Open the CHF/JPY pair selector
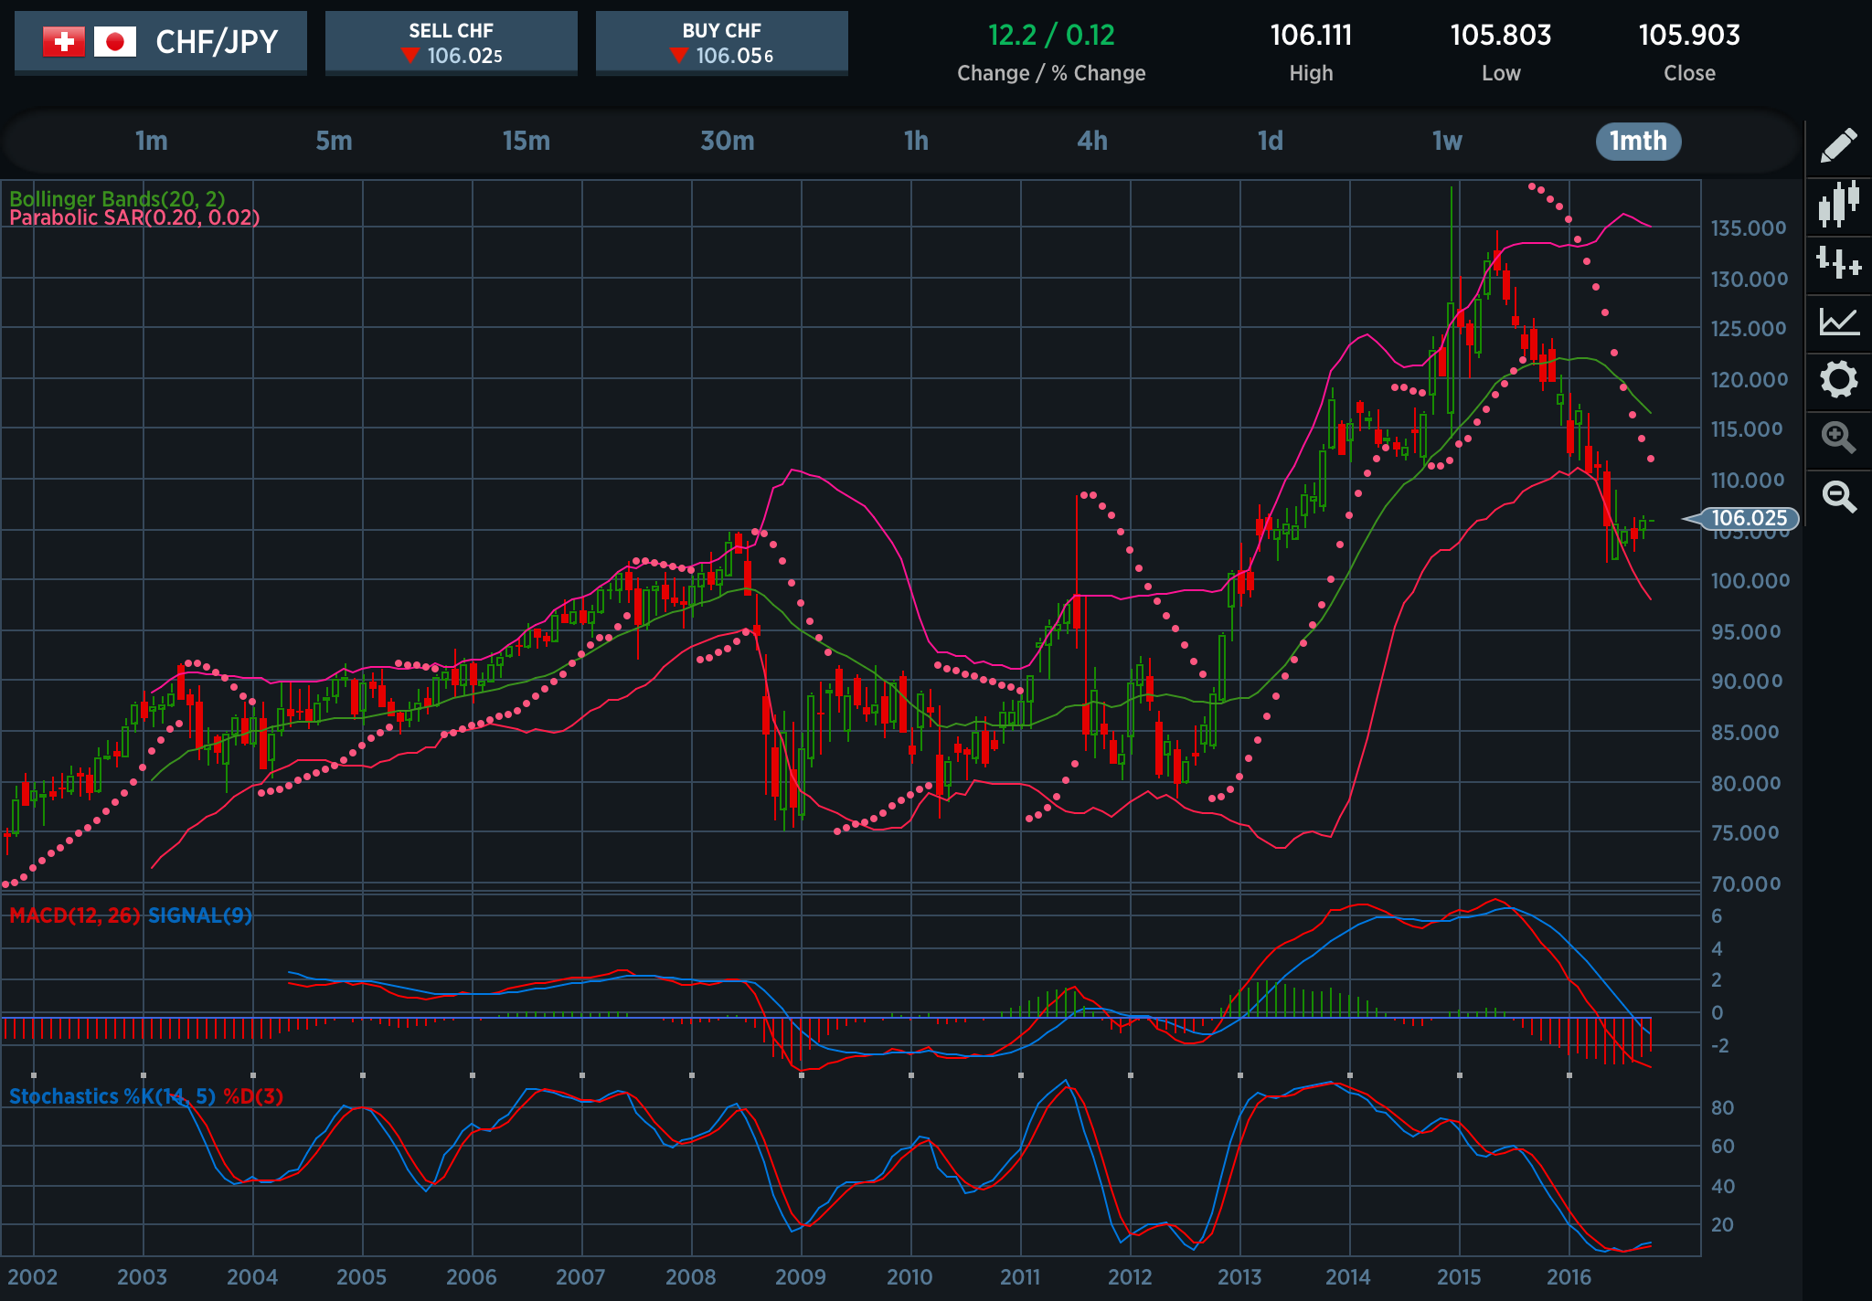This screenshot has width=1872, height=1301. (x=161, y=42)
